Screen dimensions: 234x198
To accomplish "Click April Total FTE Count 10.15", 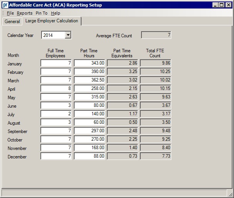I will 156,88.
